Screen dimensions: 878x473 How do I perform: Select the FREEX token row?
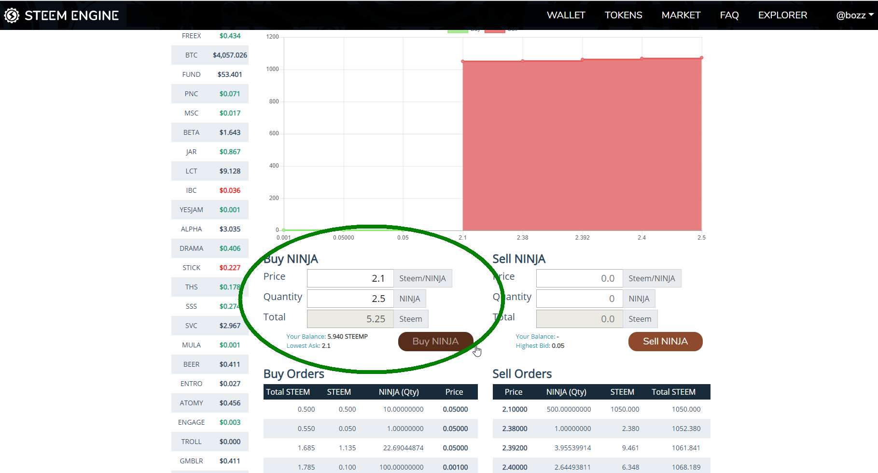pos(210,36)
